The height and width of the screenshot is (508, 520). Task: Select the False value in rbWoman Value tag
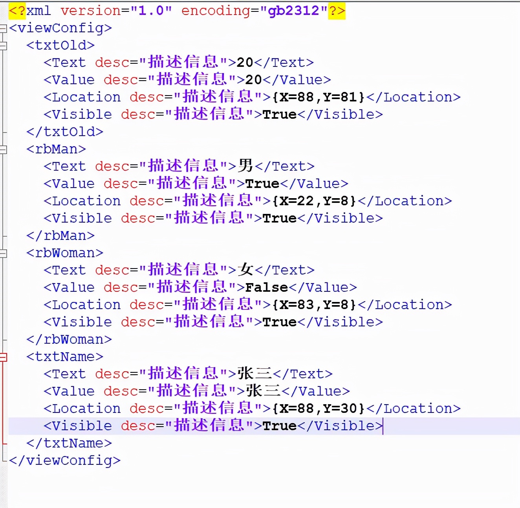pyautogui.click(x=266, y=287)
